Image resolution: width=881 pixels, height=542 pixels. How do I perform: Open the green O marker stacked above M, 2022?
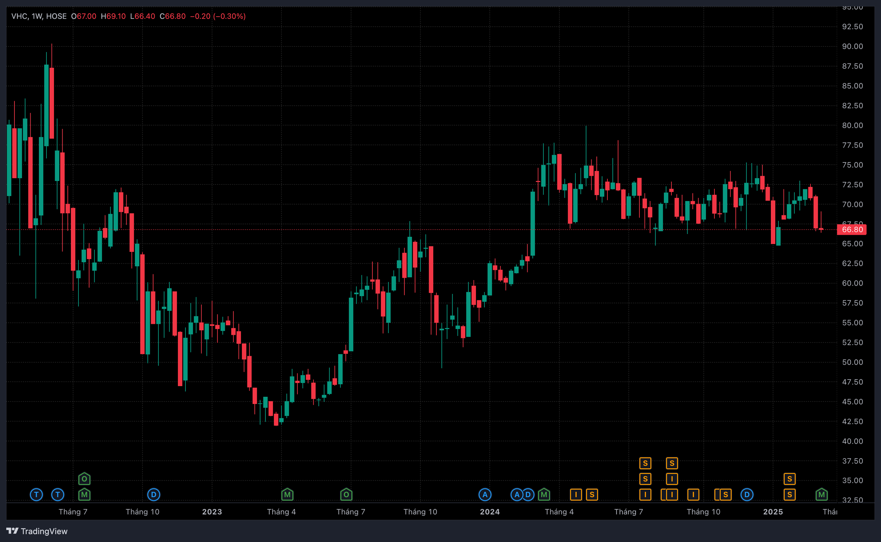click(84, 479)
